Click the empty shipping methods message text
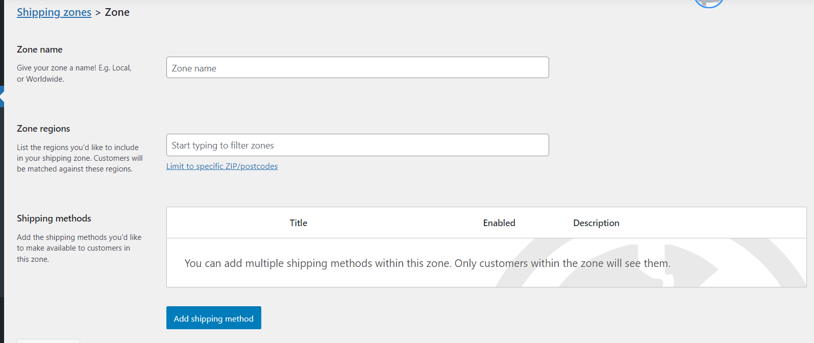The width and height of the screenshot is (814, 343). 427,263
